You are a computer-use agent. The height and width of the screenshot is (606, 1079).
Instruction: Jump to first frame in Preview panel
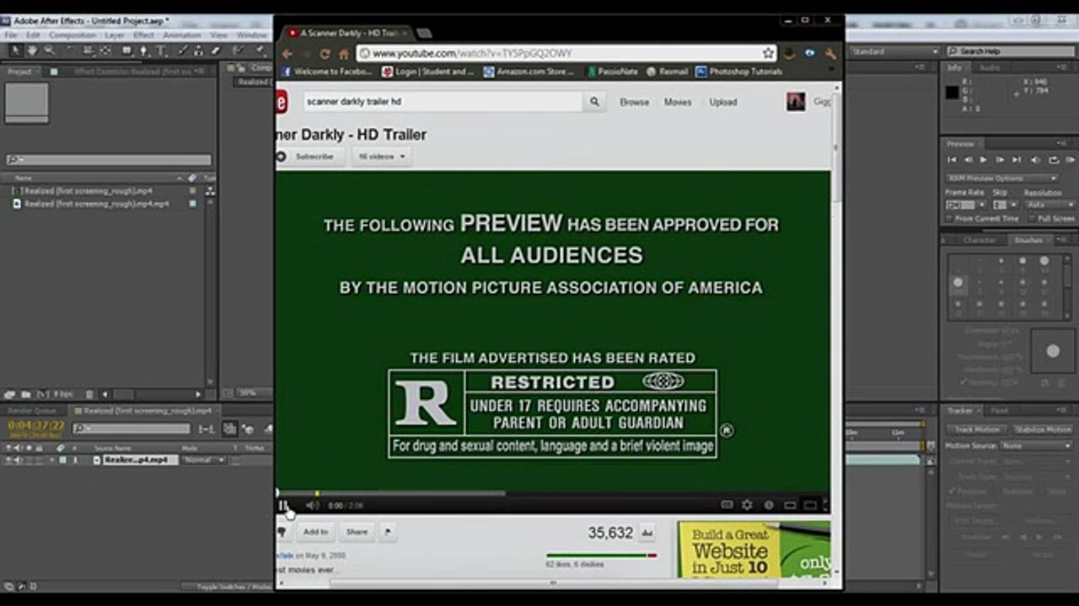pos(953,159)
